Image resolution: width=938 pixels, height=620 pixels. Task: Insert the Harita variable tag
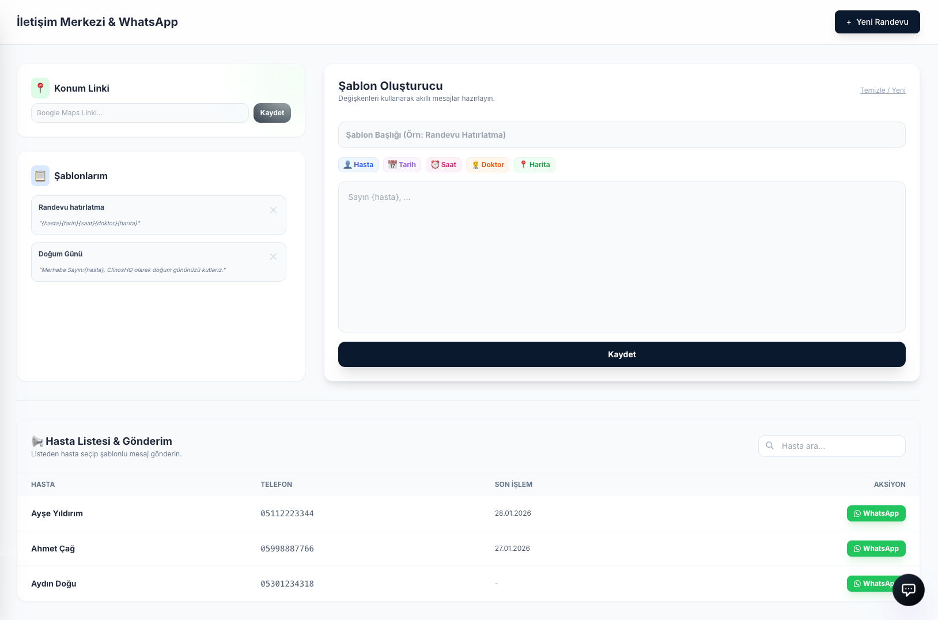(534, 165)
